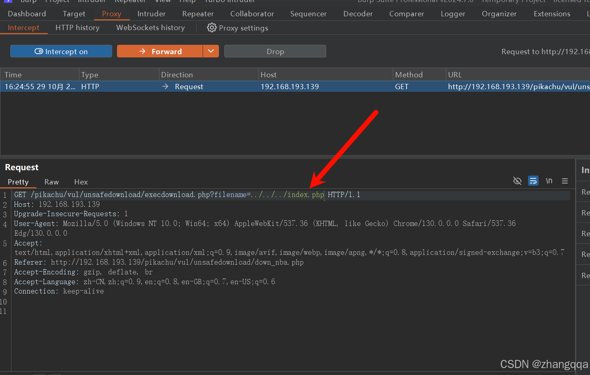This screenshot has height=375, width=590.
Task: Select the Intercept sub-tab
Action: coord(24,28)
